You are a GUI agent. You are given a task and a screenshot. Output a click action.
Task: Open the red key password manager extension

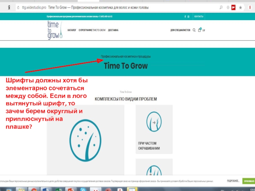tap(234, 7)
